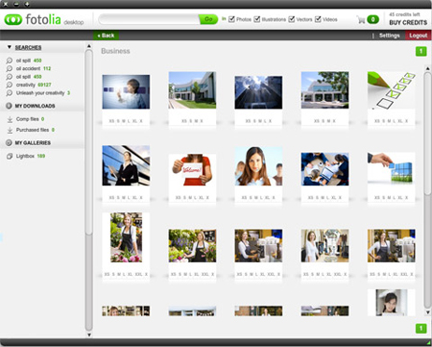Click the '45 credits left' text

click(404, 14)
